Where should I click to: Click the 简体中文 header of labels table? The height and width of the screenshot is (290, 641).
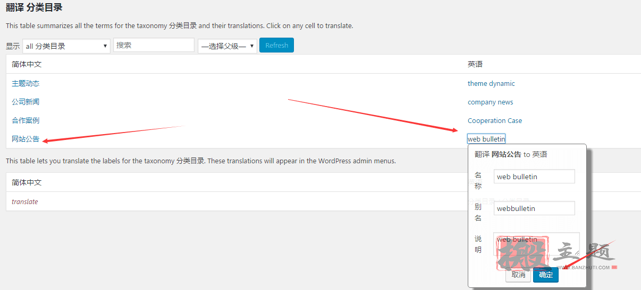coord(27,182)
